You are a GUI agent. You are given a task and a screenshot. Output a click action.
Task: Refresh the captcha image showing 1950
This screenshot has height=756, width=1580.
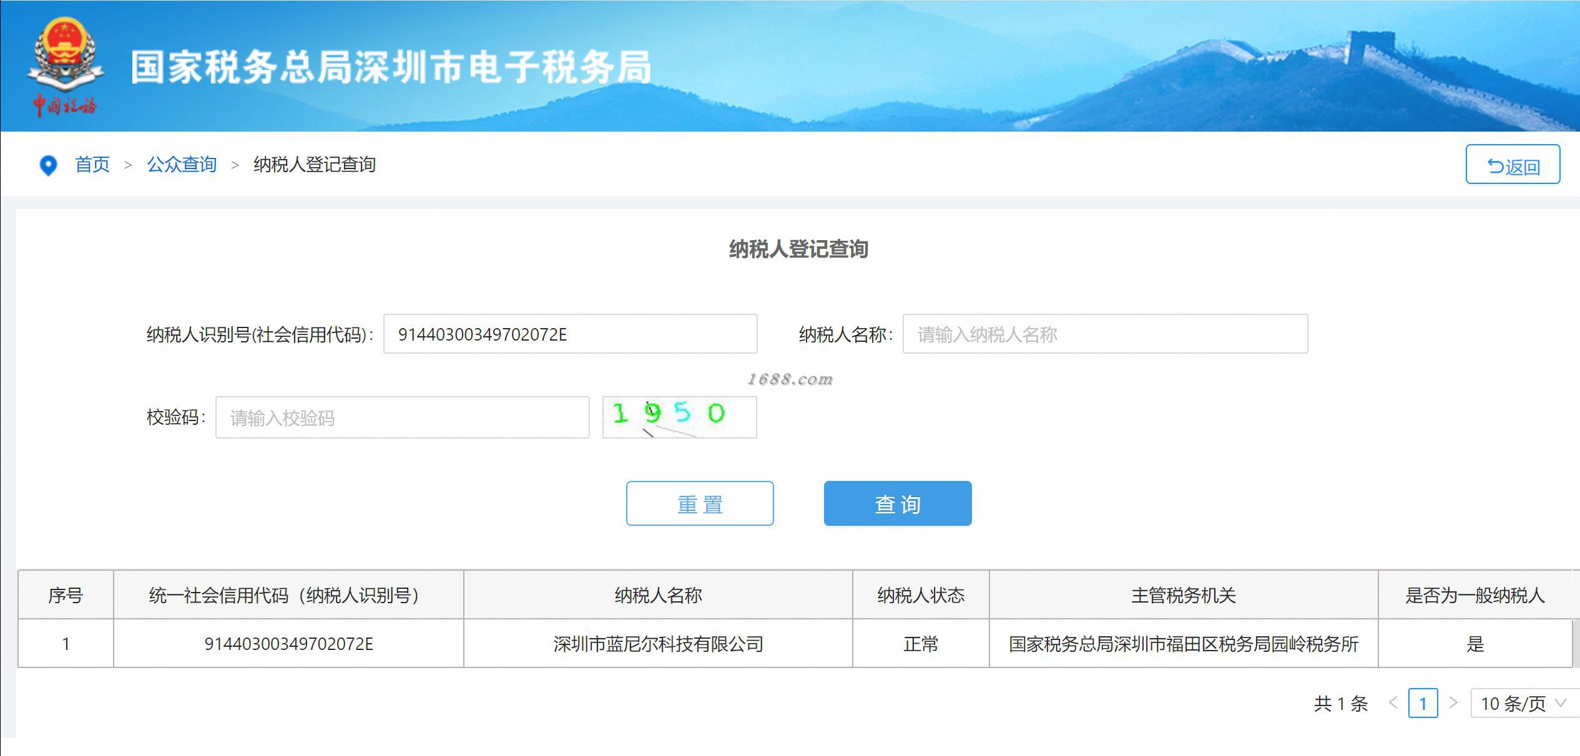(x=679, y=417)
